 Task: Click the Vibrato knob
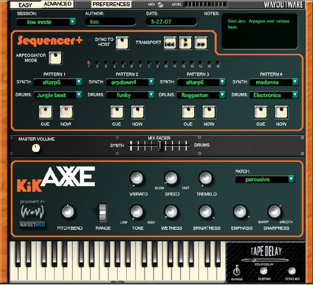click(137, 178)
